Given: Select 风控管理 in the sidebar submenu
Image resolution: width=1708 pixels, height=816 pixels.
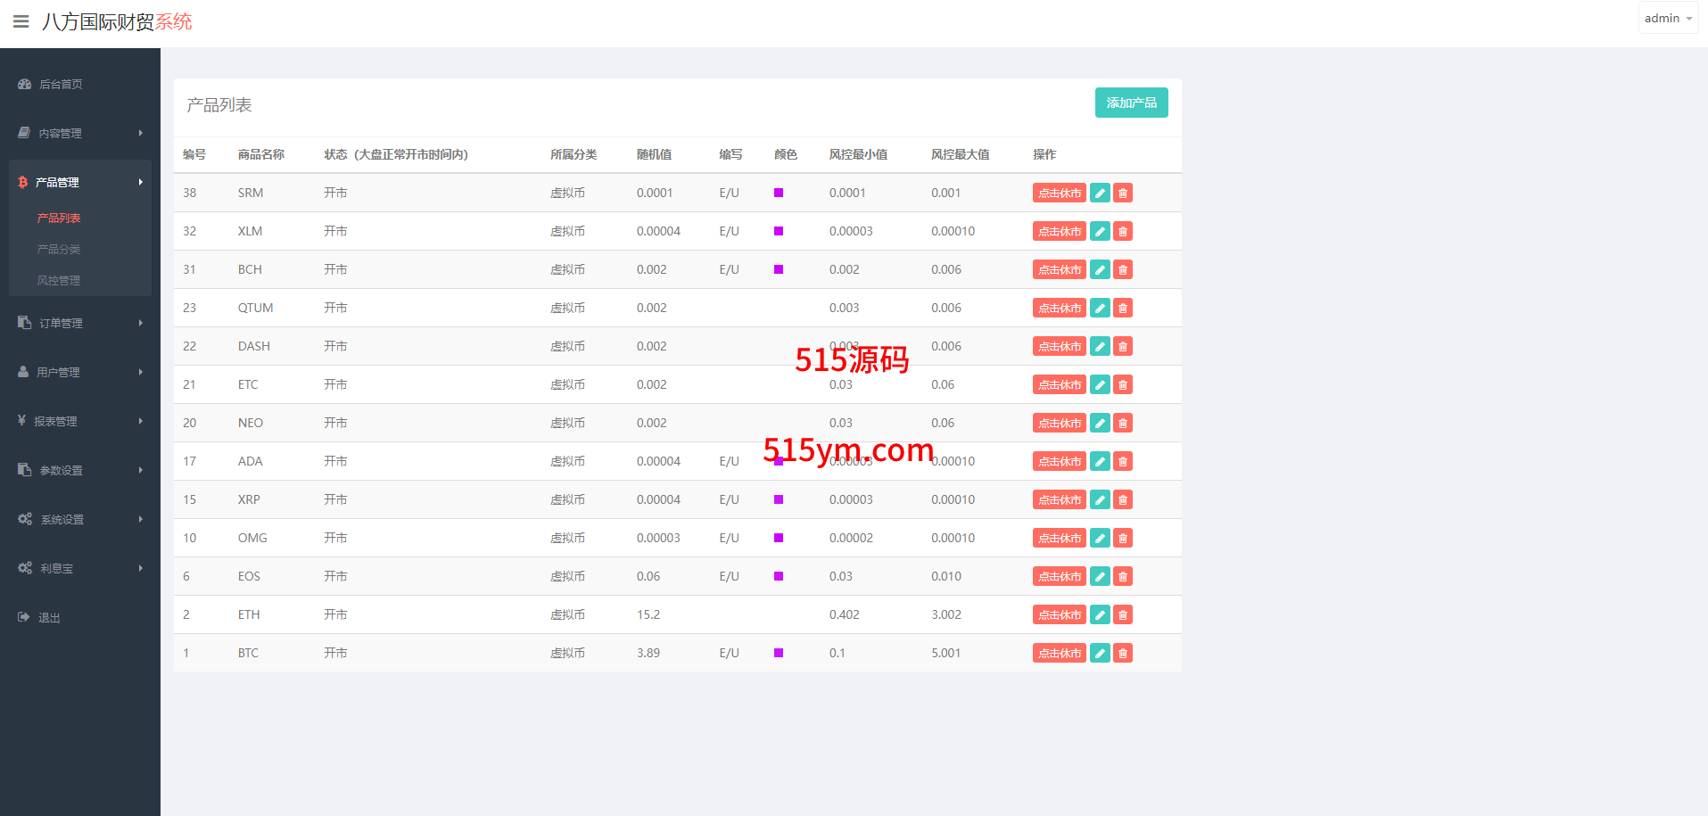Looking at the screenshot, I should coord(59,281).
